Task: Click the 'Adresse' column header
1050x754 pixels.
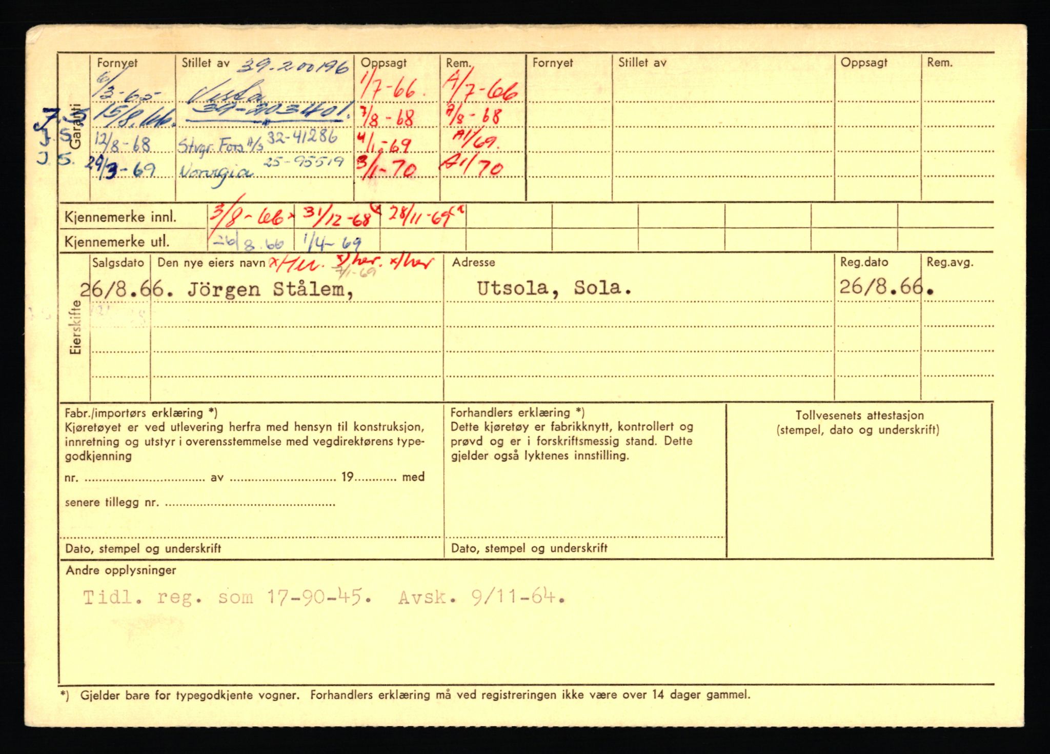Action: (473, 262)
